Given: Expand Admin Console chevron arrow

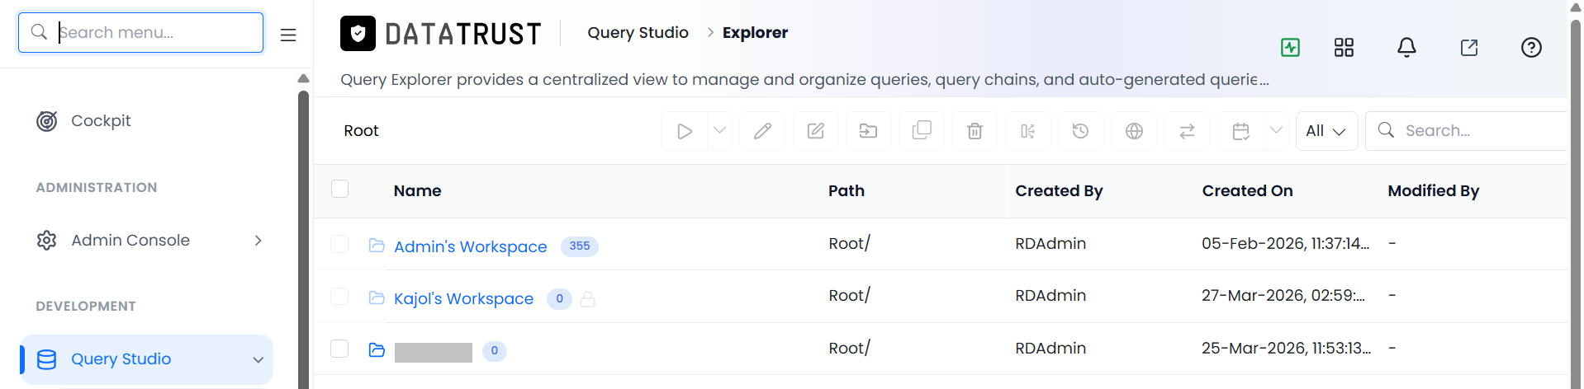Looking at the screenshot, I should point(258,240).
